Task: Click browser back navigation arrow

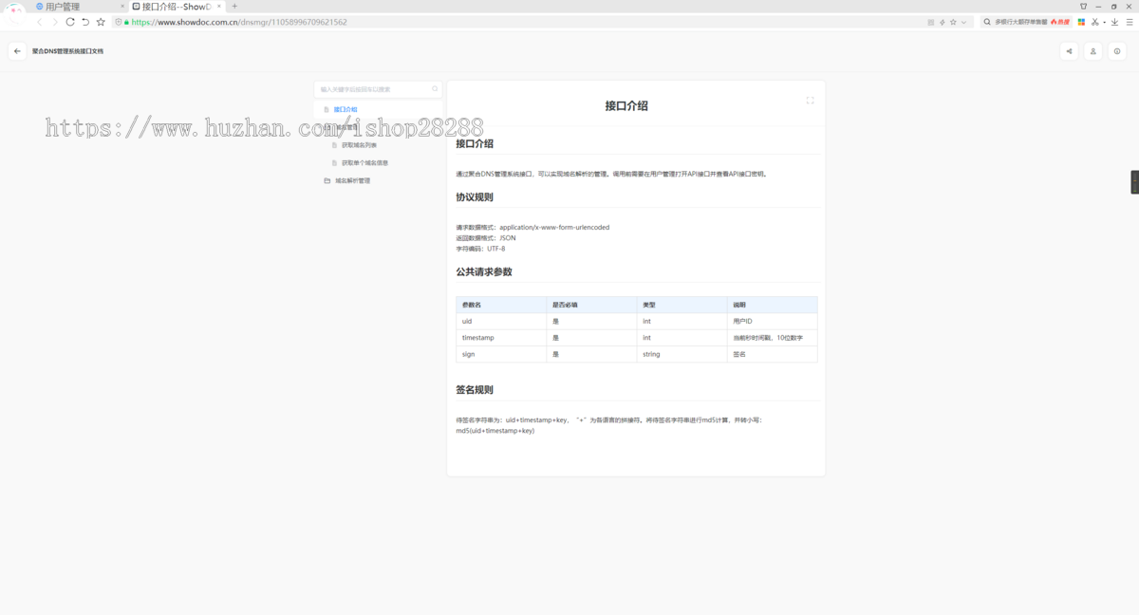Action: click(40, 22)
